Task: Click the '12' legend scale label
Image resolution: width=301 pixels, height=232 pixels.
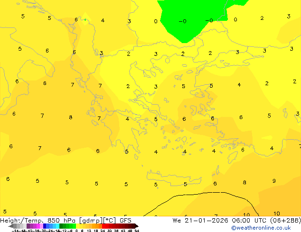Action: (x=89, y=231)
